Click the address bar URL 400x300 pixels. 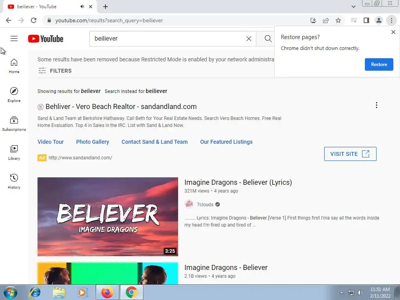[x=109, y=20]
